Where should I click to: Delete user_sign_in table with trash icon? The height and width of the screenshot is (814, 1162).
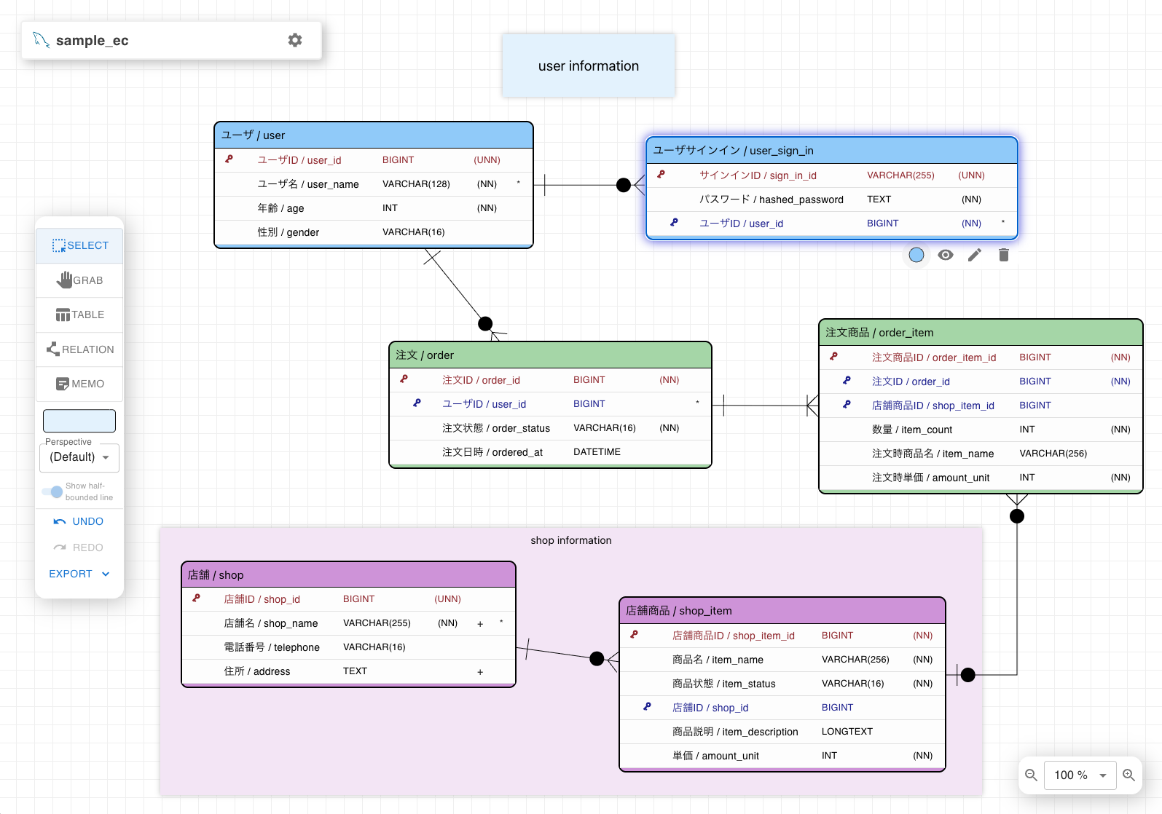point(1004,255)
